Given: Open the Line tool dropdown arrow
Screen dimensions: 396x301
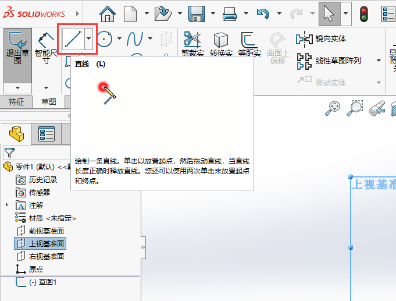Looking at the screenshot, I should pyautogui.click(x=88, y=38).
